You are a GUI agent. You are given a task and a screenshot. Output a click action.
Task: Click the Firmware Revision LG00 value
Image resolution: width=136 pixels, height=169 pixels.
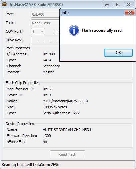click(47, 136)
